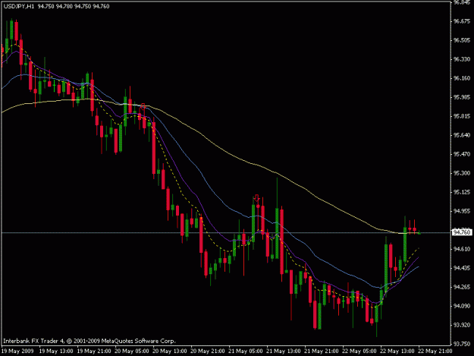The height and width of the screenshot is (356, 474).
Task: Click the 22 May 13:00 time axis label
Action: (397, 351)
